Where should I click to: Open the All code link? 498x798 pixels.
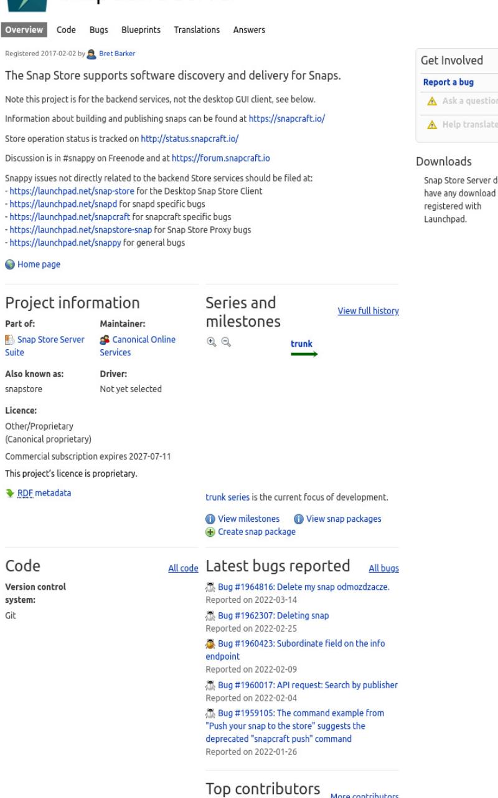[x=184, y=569]
